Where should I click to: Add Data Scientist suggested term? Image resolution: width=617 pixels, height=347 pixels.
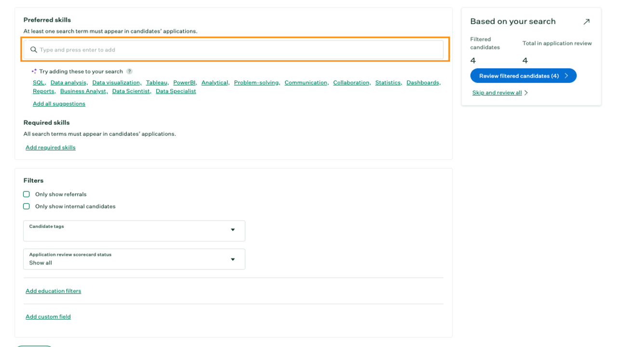click(131, 91)
